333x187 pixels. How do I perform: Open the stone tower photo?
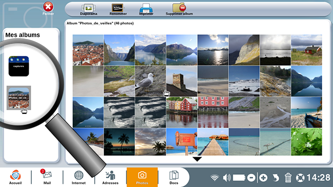click(181, 81)
